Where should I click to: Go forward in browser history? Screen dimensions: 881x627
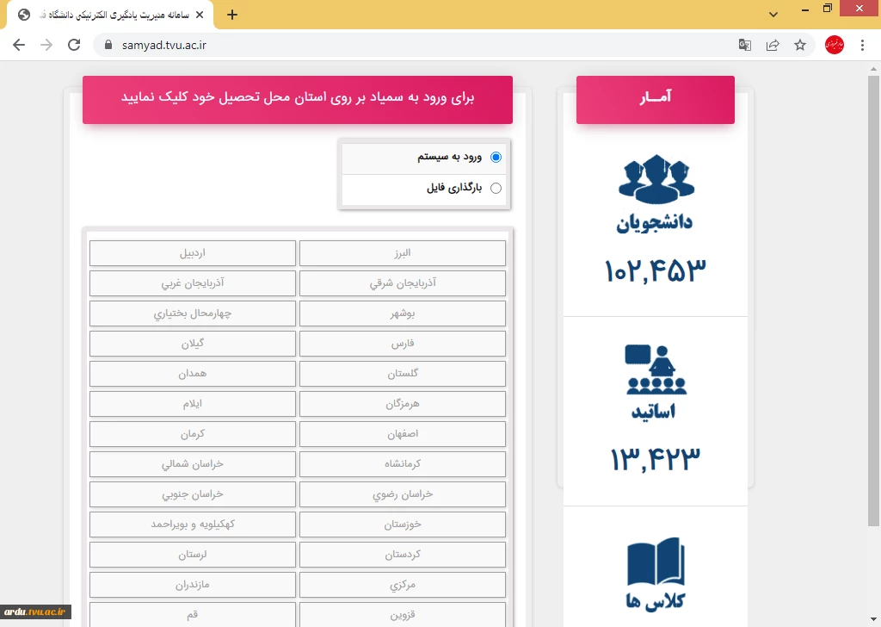(x=46, y=45)
